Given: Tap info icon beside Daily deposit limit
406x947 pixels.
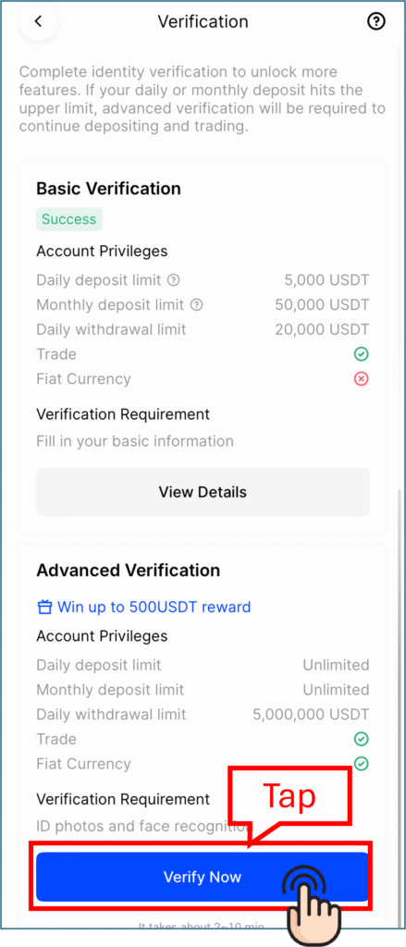Looking at the screenshot, I should 174,280.
